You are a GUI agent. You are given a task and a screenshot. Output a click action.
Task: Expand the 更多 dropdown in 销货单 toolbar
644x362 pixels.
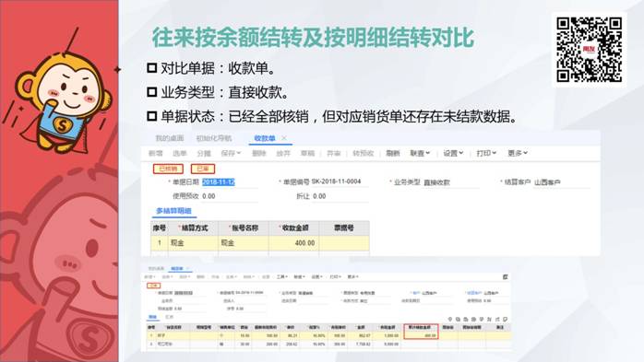pyautogui.click(x=352, y=277)
